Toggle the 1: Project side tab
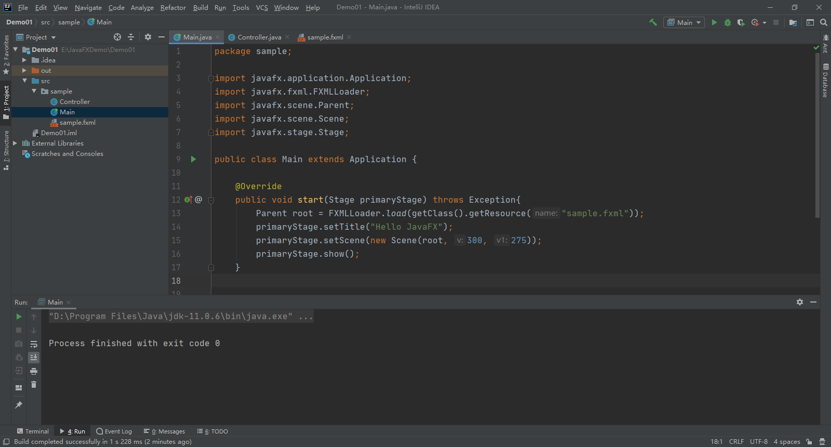 6,103
